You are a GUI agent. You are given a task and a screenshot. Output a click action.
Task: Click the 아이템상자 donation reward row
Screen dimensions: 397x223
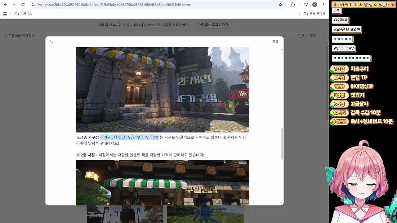[352, 86]
